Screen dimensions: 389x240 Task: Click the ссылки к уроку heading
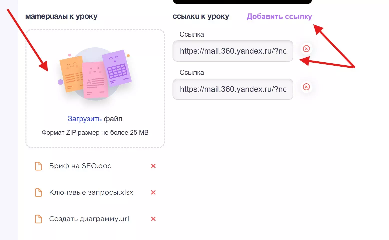tap(200, 16)
